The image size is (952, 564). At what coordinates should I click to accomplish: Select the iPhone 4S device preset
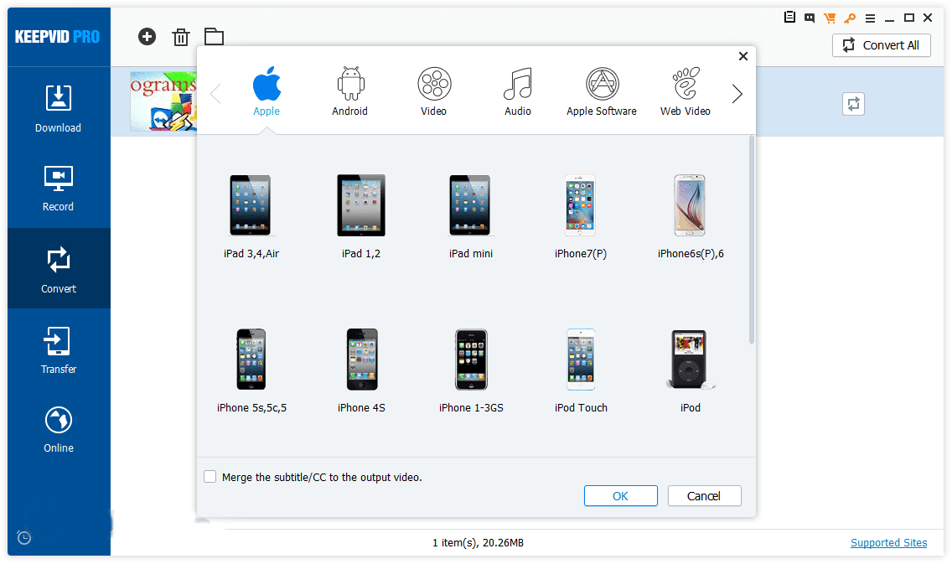pos(361,371)
